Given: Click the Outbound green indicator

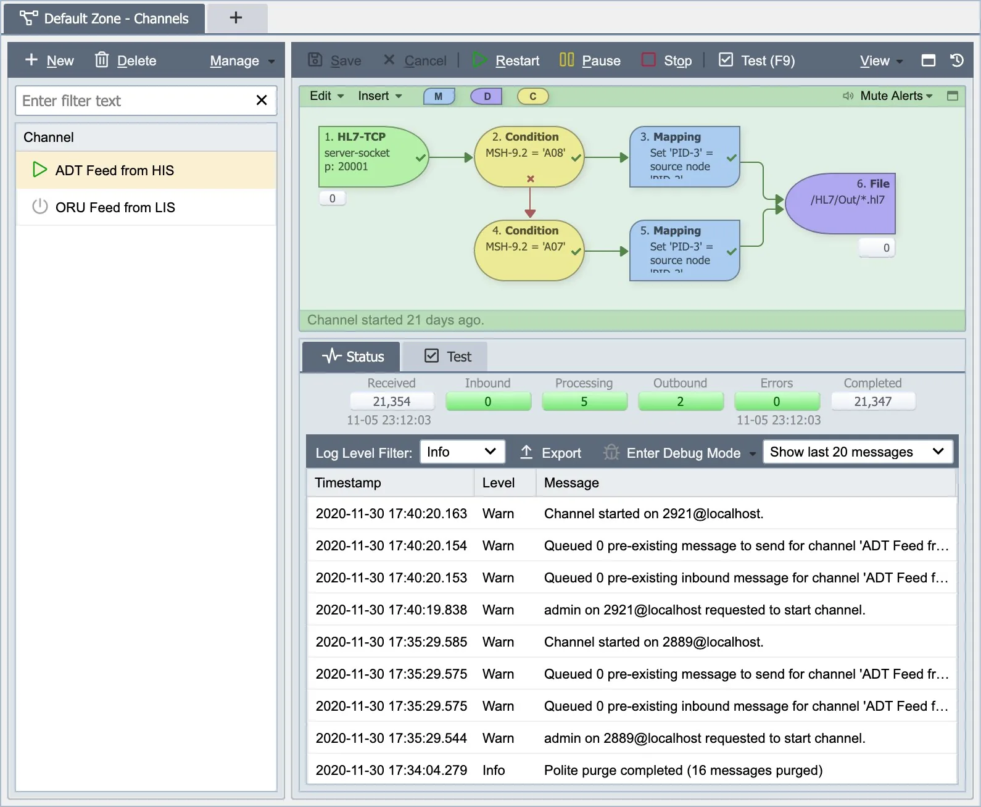Looking at the screenshot, I should [x=681, y=402].
